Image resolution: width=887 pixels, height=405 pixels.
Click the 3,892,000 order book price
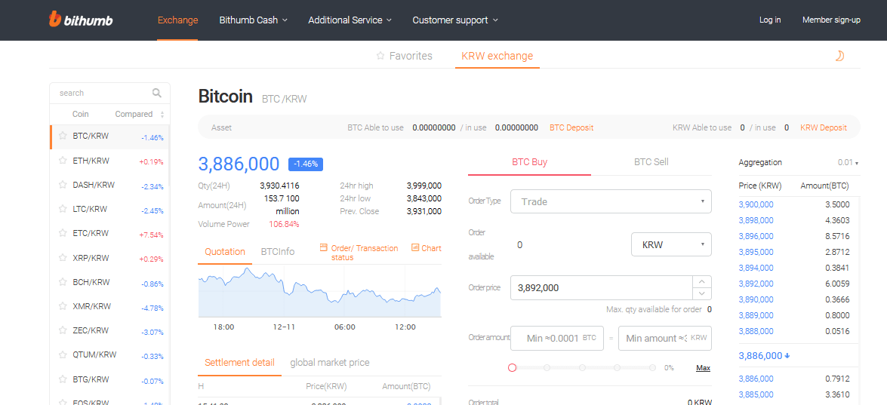click(x=756, y=284)
